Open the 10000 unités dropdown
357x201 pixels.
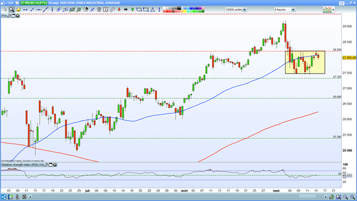coord(236,9)
